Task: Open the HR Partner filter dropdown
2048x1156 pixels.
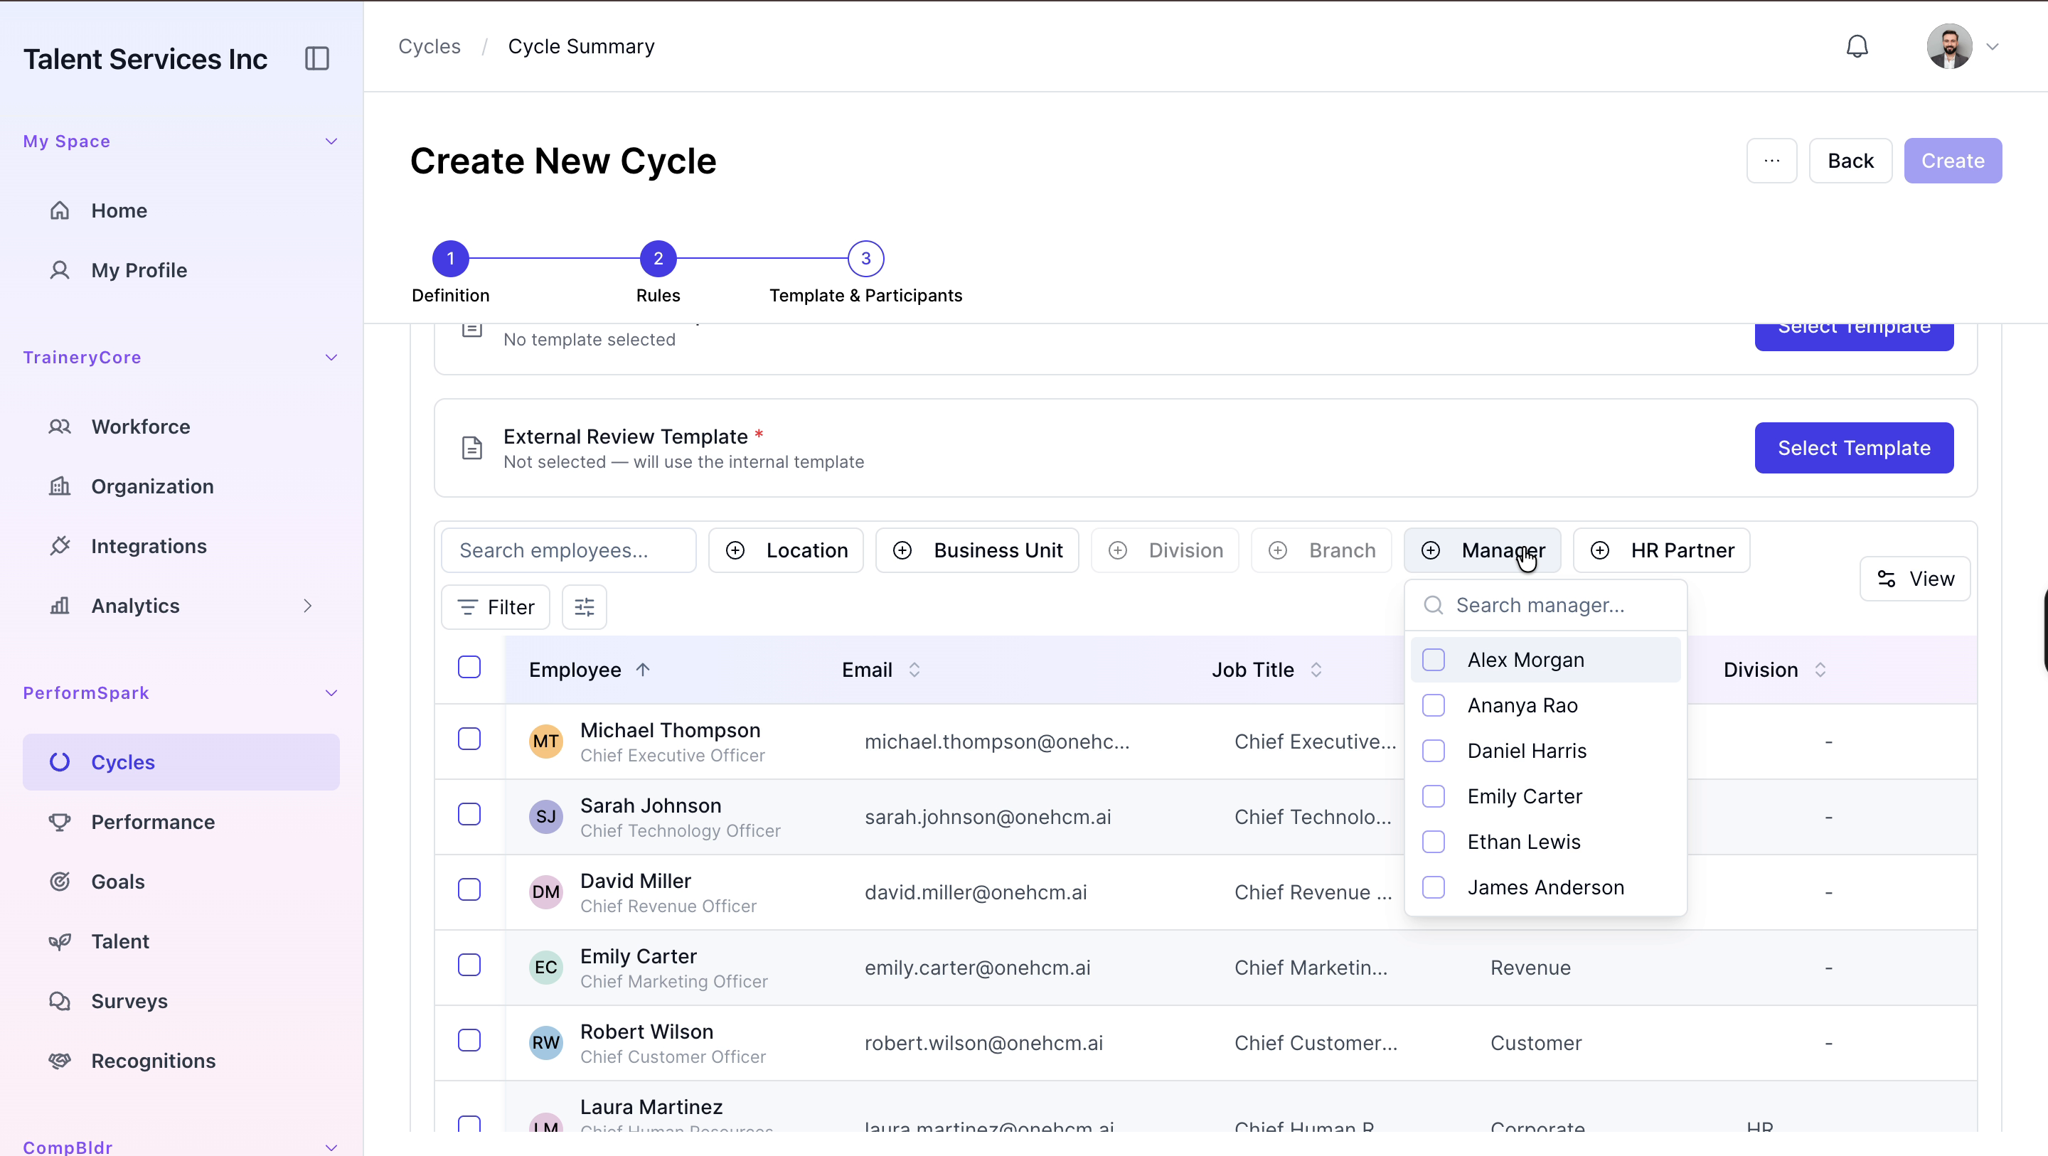Action: pyautogui.click(x=1662, y=550)
